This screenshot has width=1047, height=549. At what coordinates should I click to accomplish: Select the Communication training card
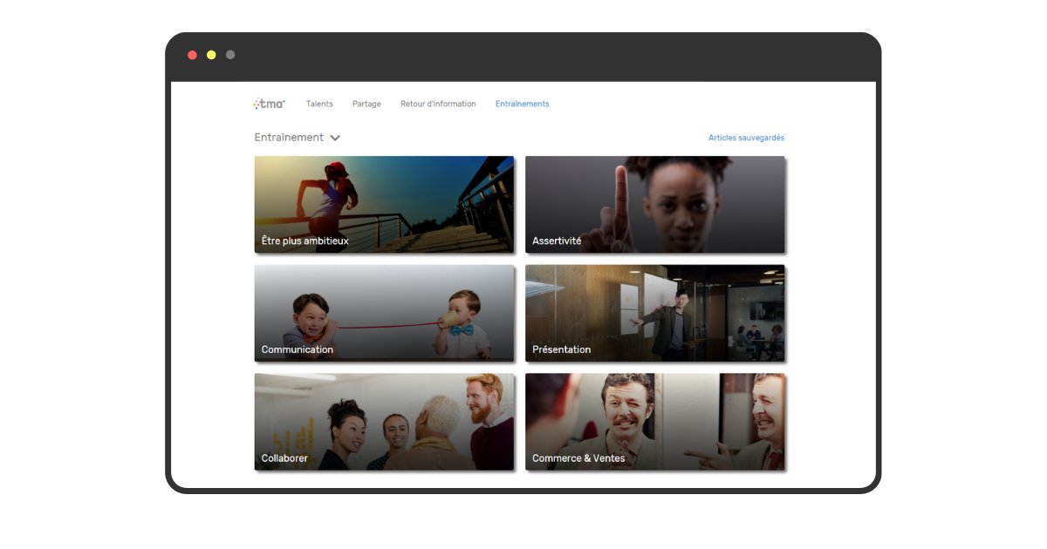384,313
